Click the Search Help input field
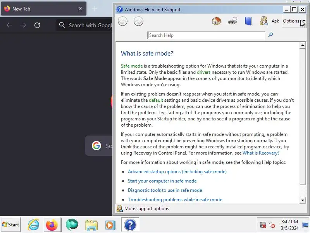Screen dimensions: 310x233 (207, 35)
